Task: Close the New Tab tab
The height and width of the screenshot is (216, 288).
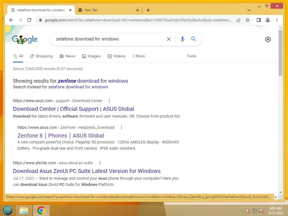Action: [x=137, y=10]
